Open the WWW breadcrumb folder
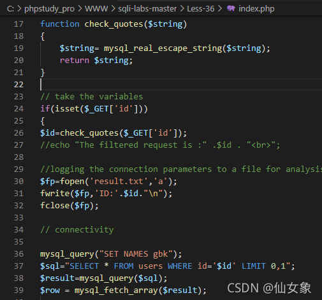The image size is (322, 300). [x=96, y=9]
